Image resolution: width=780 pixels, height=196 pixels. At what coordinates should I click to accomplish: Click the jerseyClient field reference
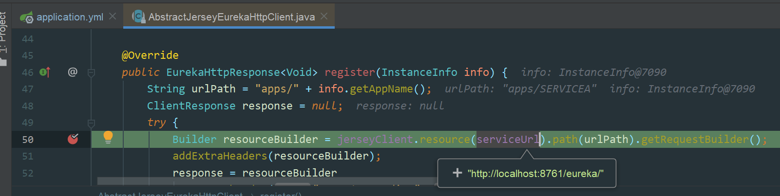[x=375, y=140]
